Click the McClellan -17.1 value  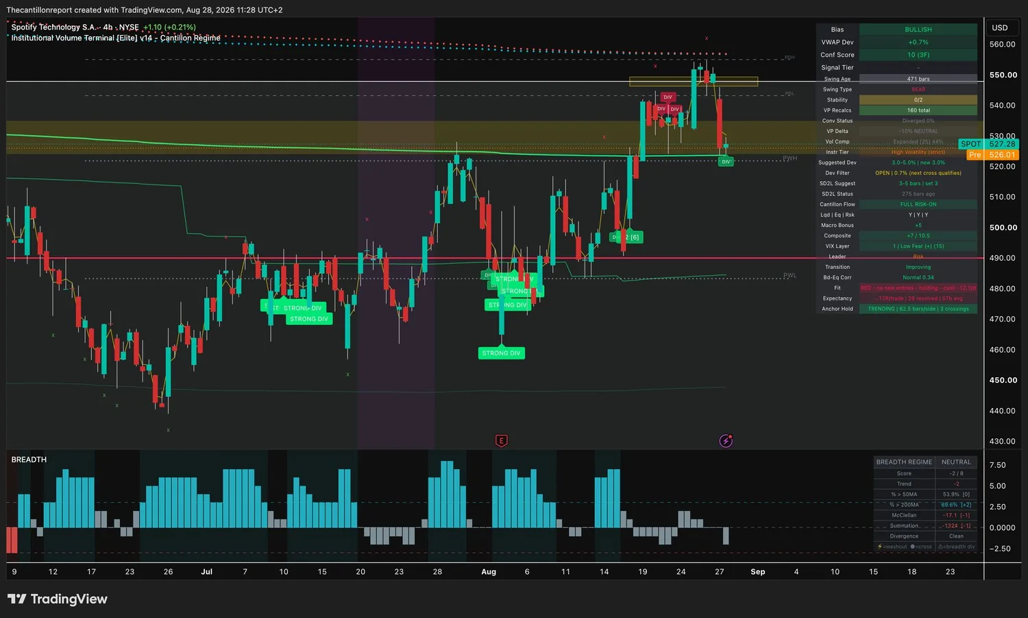pyautogui.click(x=956, y=515)
